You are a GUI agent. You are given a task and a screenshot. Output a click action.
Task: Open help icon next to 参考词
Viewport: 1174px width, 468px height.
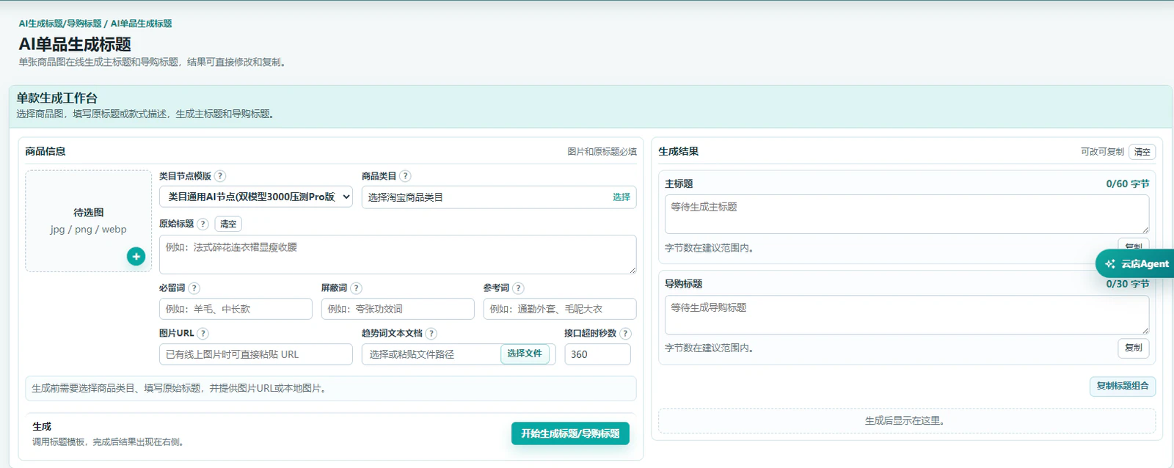(518, 288)
